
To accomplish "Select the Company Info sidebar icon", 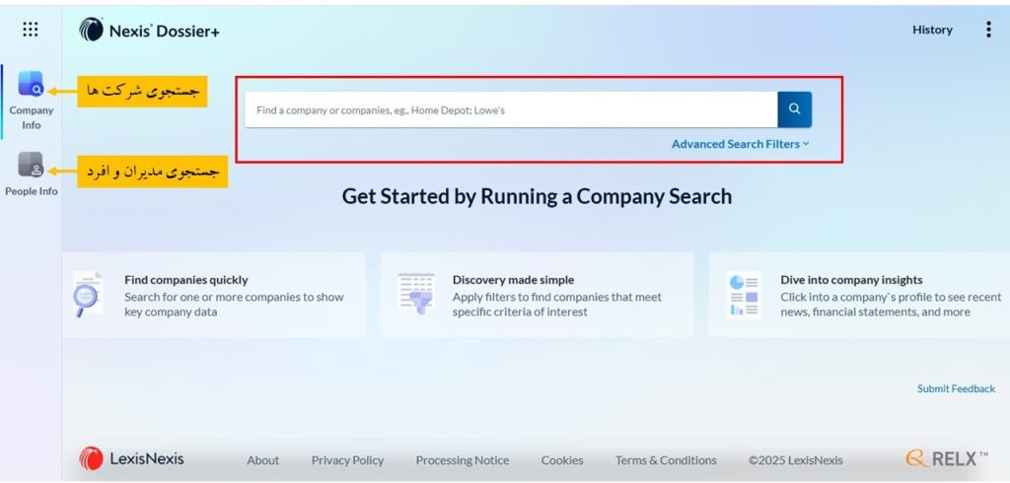I will click(x=31, y=84).
